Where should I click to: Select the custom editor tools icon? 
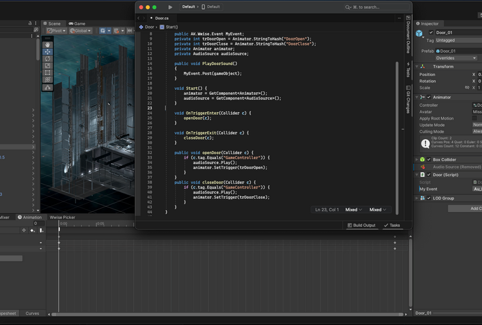(48, 88)
